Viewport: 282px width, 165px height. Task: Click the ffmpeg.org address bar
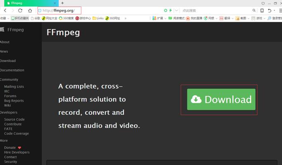pos(59,10)
